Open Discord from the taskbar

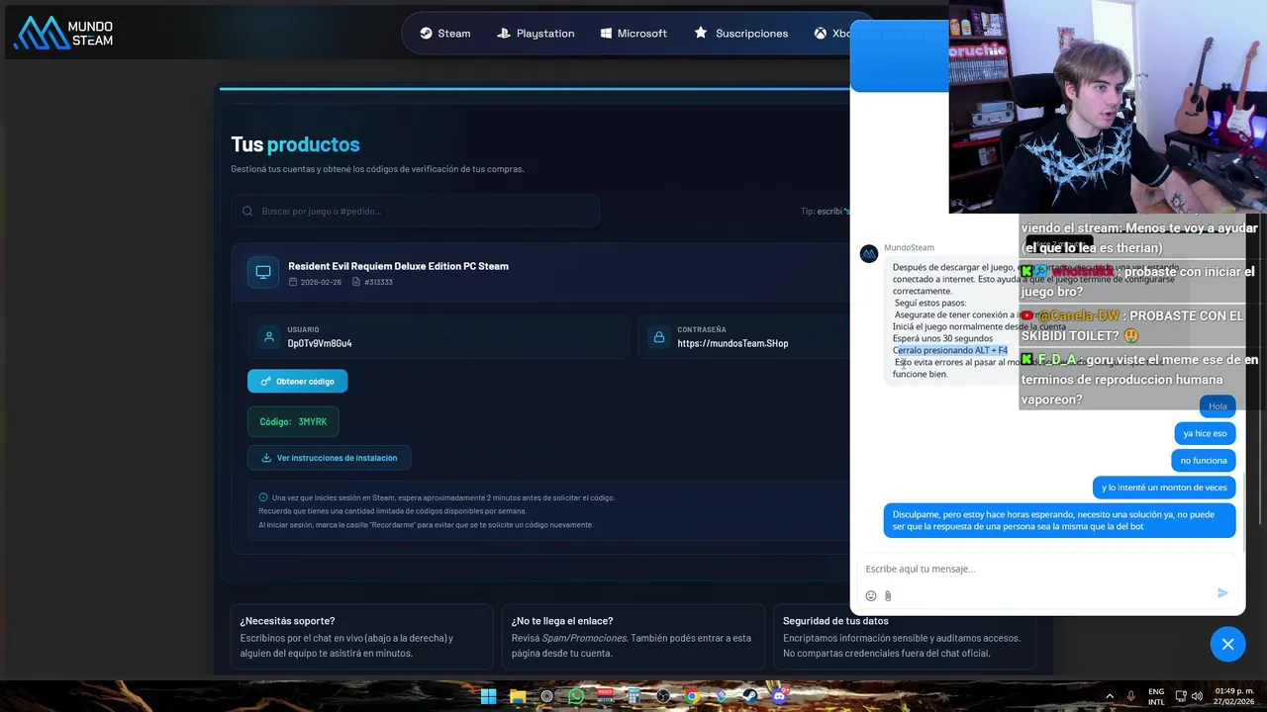tap(780, 696)
